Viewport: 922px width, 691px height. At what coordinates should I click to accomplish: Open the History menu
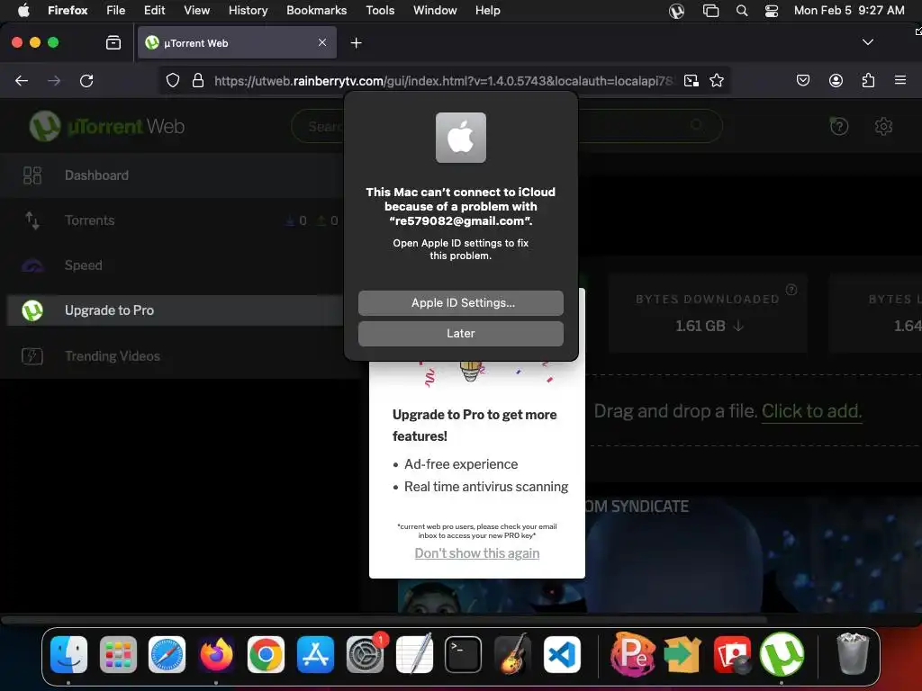tap(248, 11)
